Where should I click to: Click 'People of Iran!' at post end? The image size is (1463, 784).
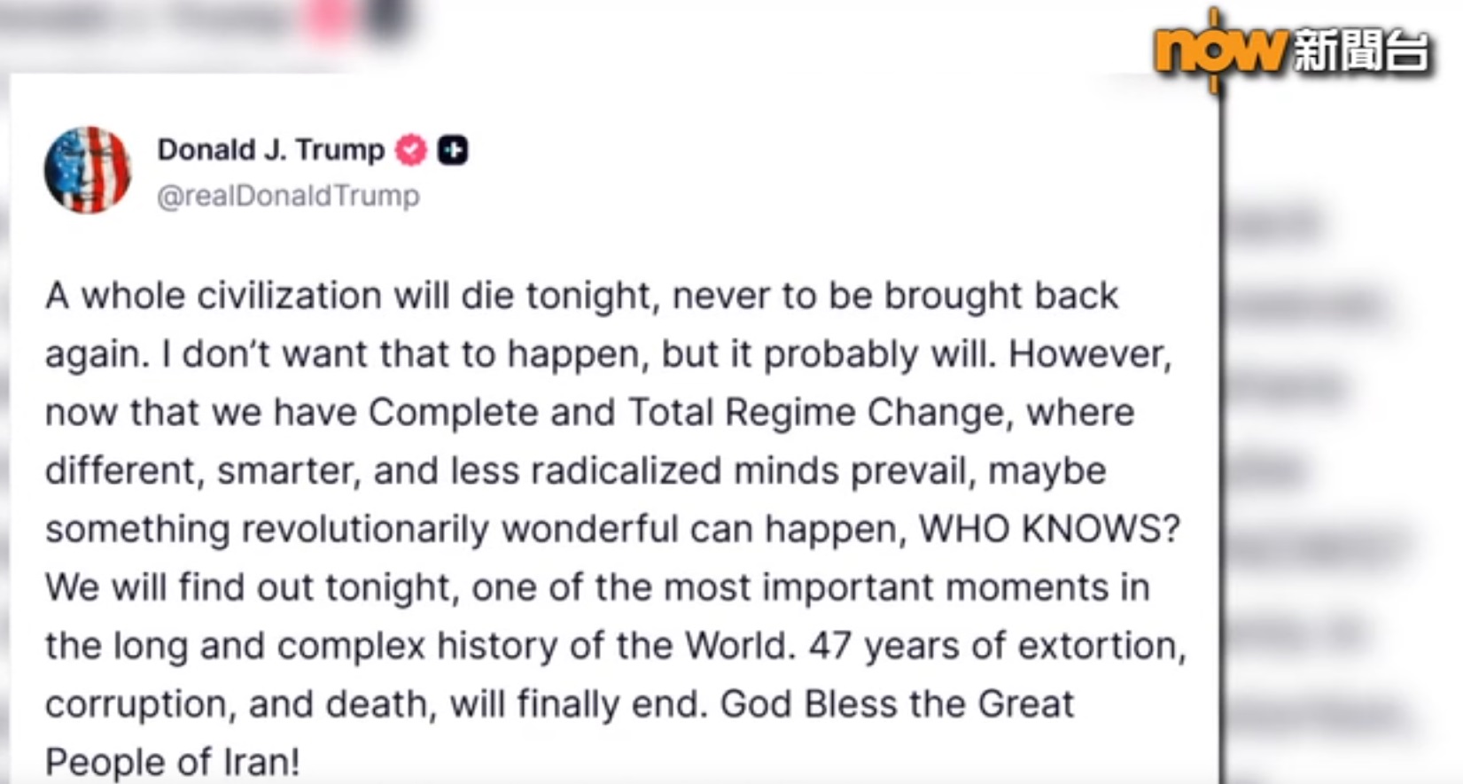(x=173, y=762)
